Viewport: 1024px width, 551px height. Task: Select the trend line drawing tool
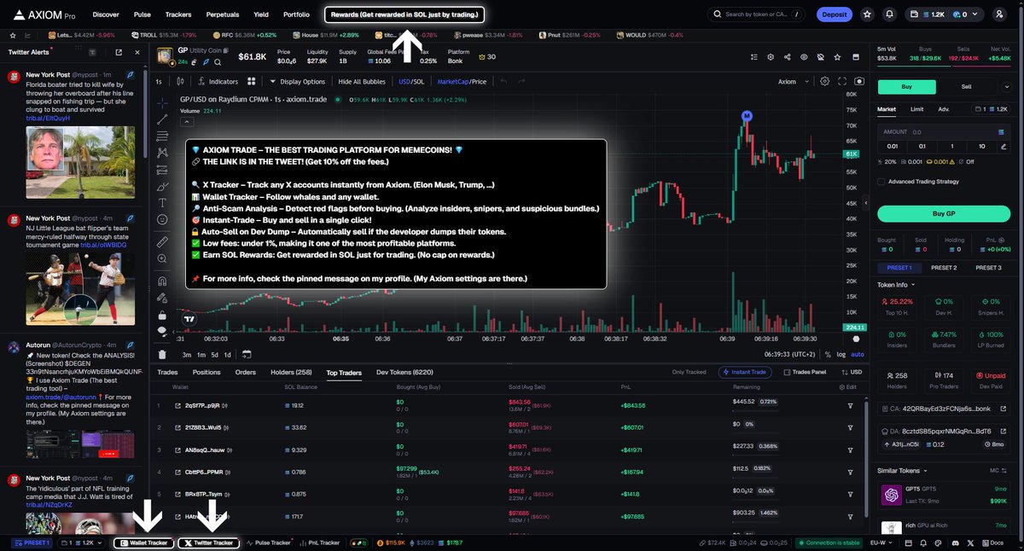tap(163, 121)
